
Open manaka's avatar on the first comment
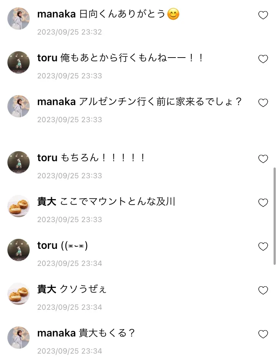pos(19,19)
